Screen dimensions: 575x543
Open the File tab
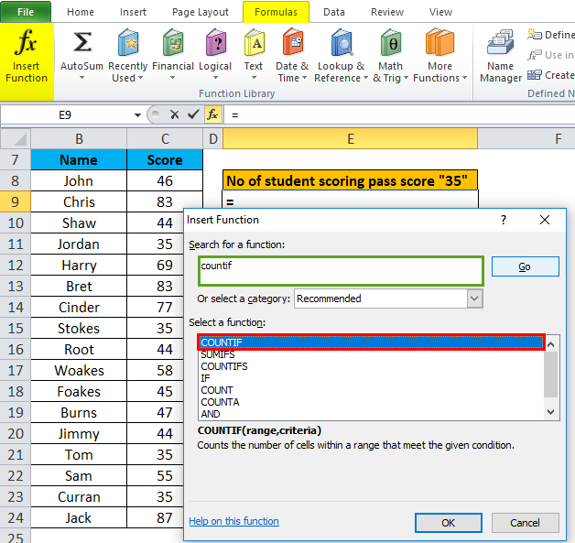tap(26, 12)
